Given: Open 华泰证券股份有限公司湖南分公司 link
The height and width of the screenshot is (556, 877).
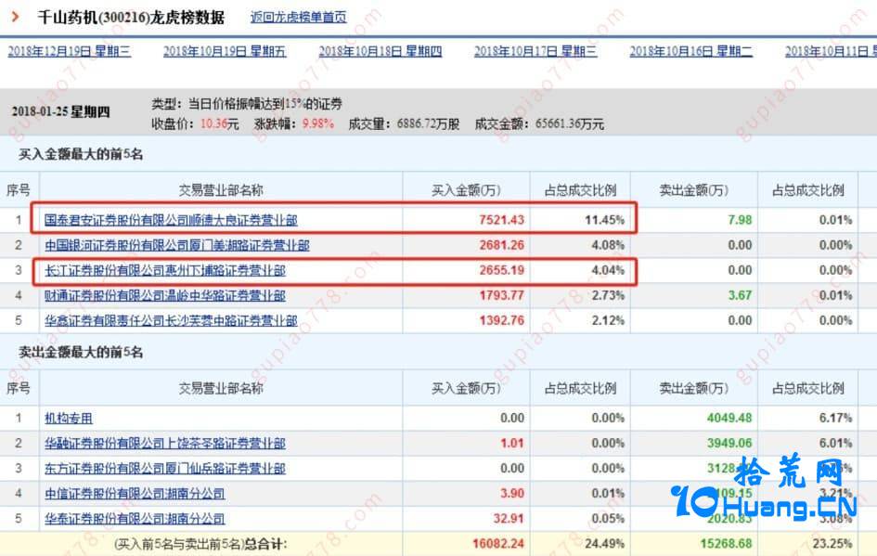Looking at the screenshot, I should coord(135,519).
